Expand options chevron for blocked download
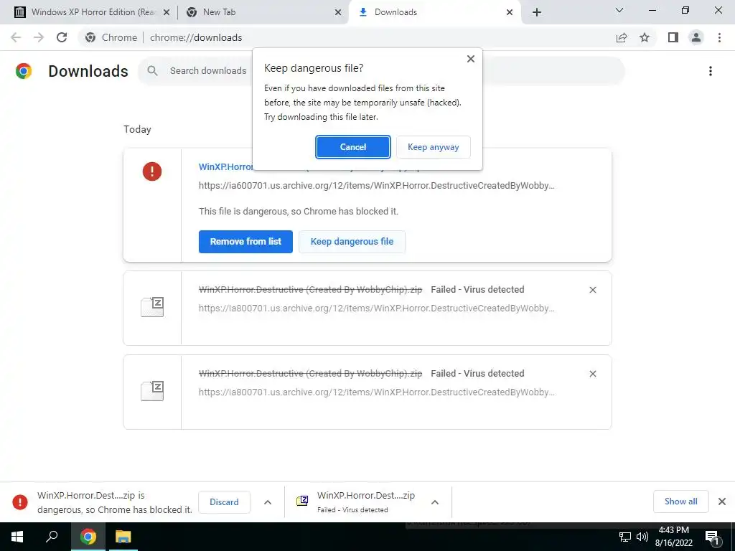 click(268, 502)
